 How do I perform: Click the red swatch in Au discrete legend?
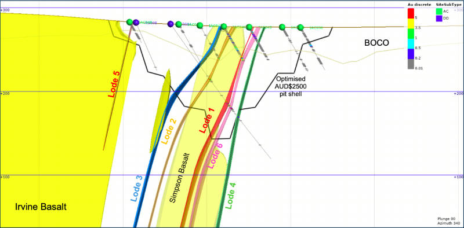tap(411, 13)
